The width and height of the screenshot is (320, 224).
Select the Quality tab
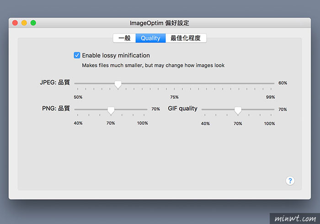click(150, 38)
